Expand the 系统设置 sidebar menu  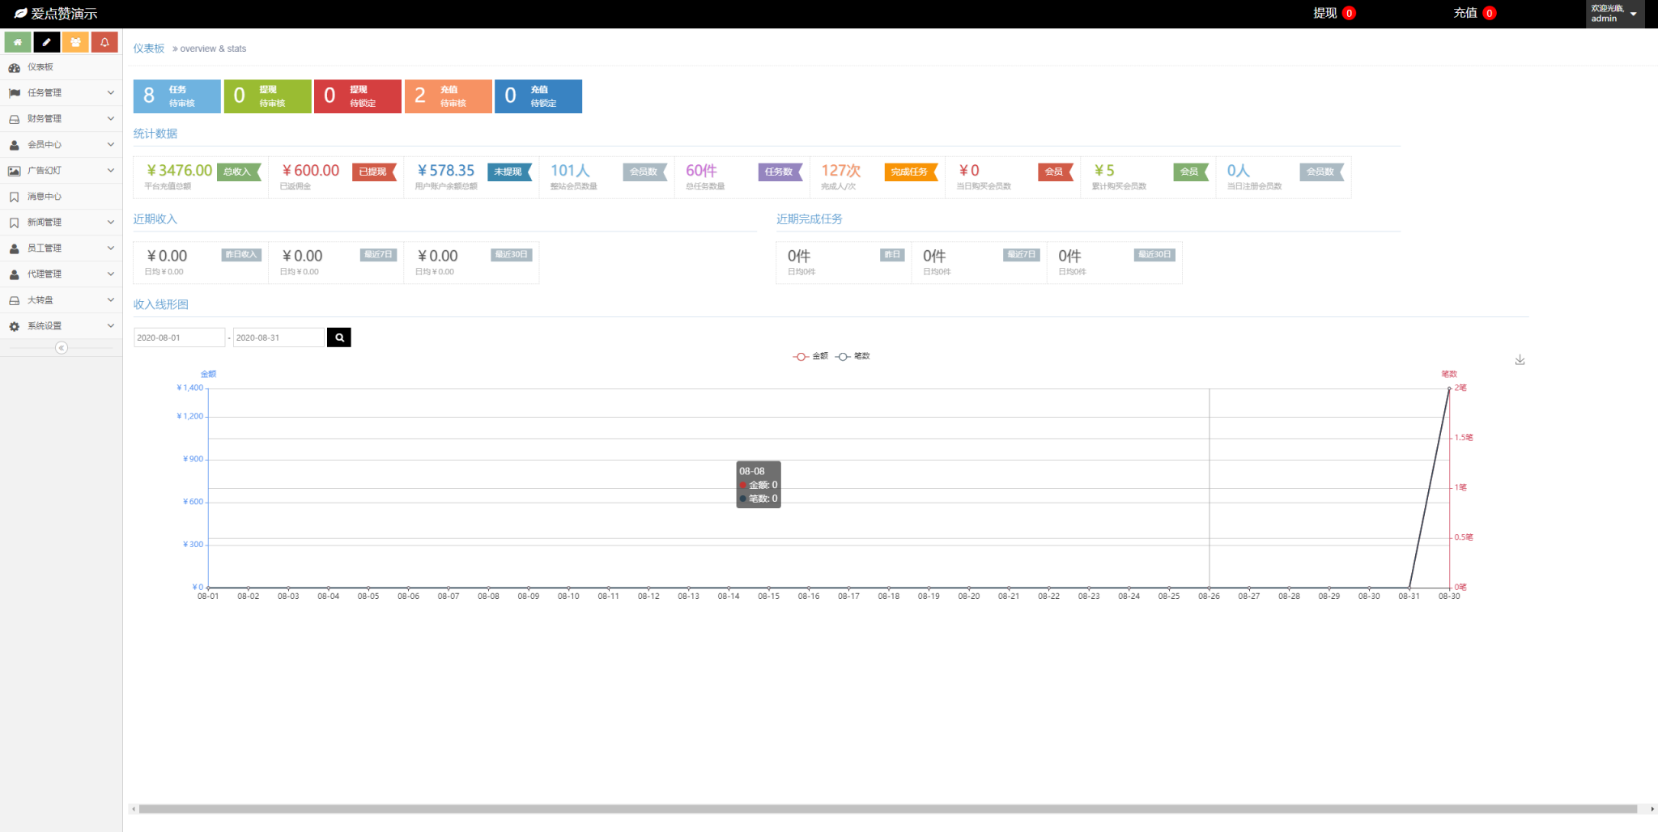click(x=61, y=326)
